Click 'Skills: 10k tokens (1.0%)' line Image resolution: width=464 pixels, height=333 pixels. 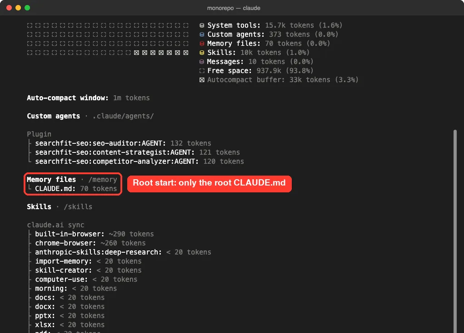(x=258, y=53)
